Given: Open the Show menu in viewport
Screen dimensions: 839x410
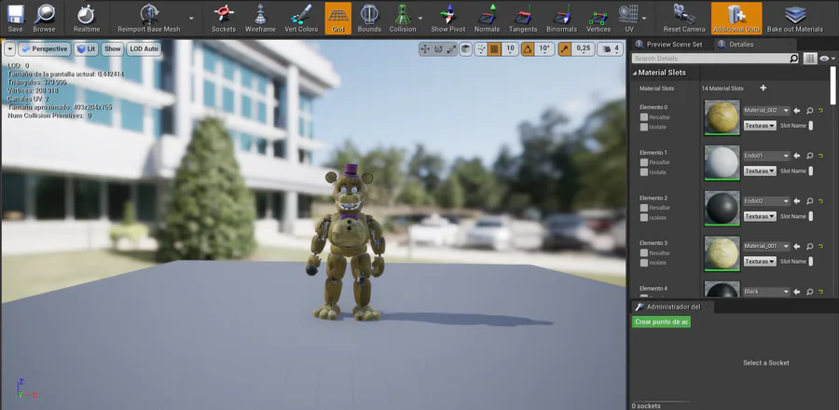Looking at the screenshot, I should click(113, 49).
